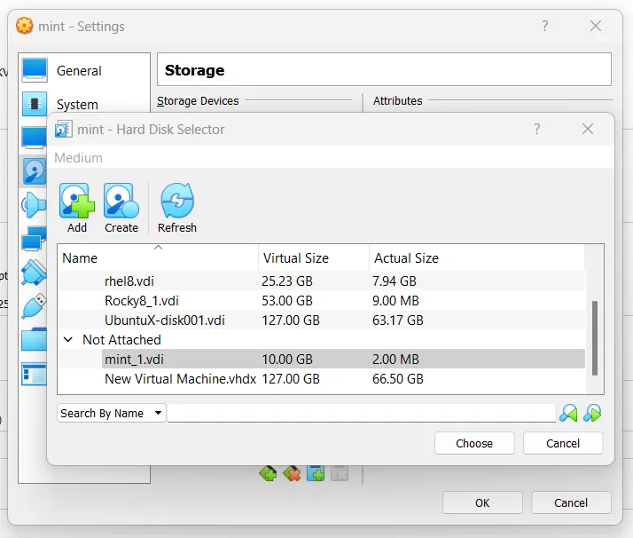Open the Shared Folders icon

pyautogui.click(x=35, y=339)
